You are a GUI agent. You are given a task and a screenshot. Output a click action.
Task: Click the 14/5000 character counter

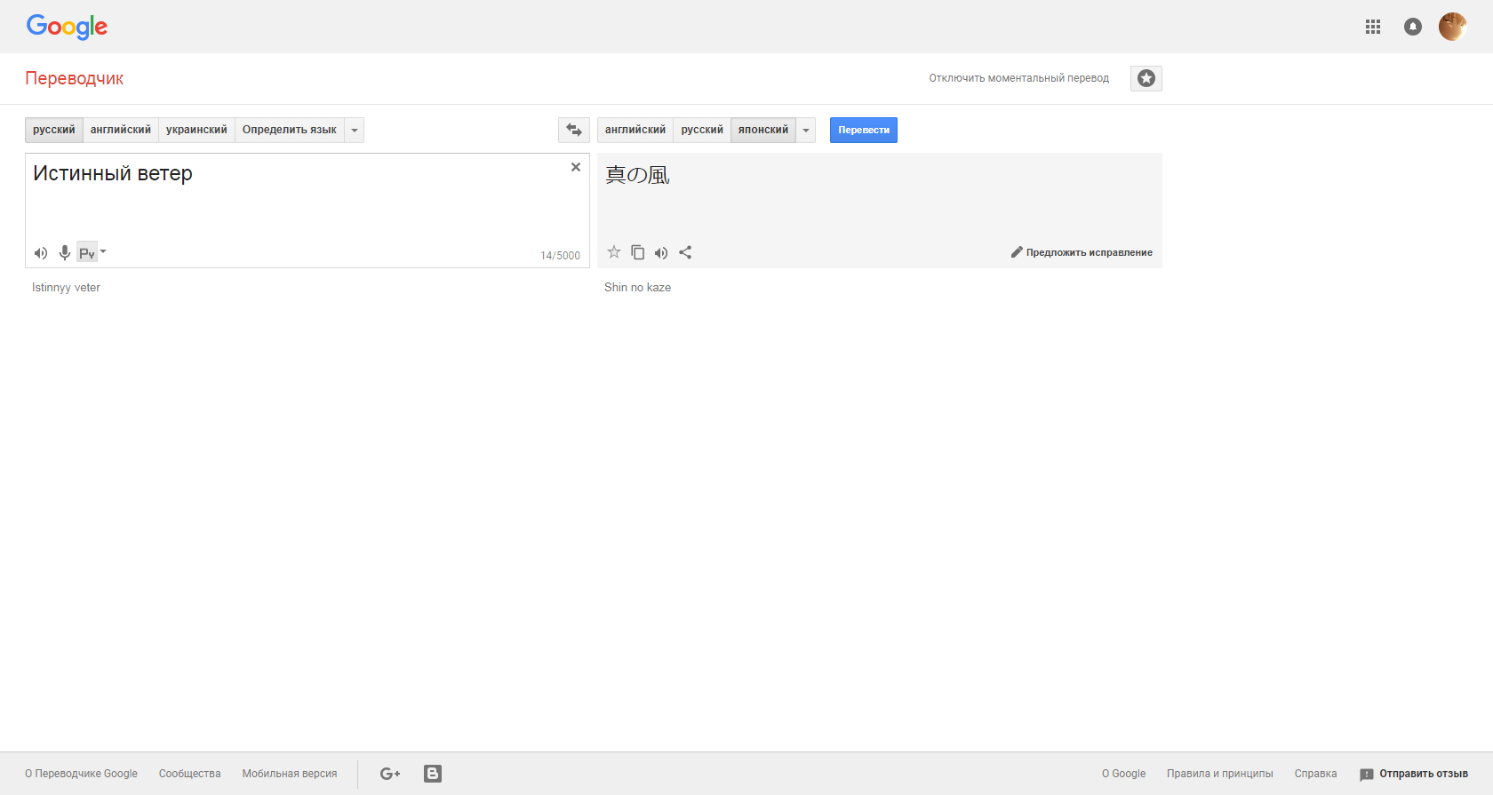pos(560,256)
